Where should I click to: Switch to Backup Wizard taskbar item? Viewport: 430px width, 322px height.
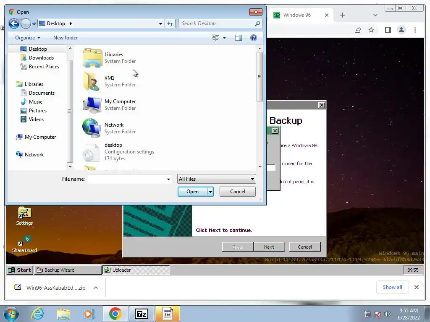point(68,270)
